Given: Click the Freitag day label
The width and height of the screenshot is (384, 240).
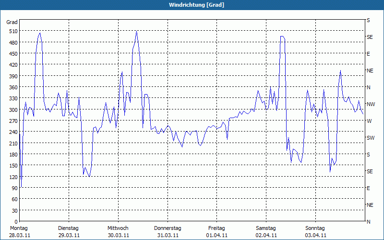Looking at the screenshot, I should click(x=217, y=228).
